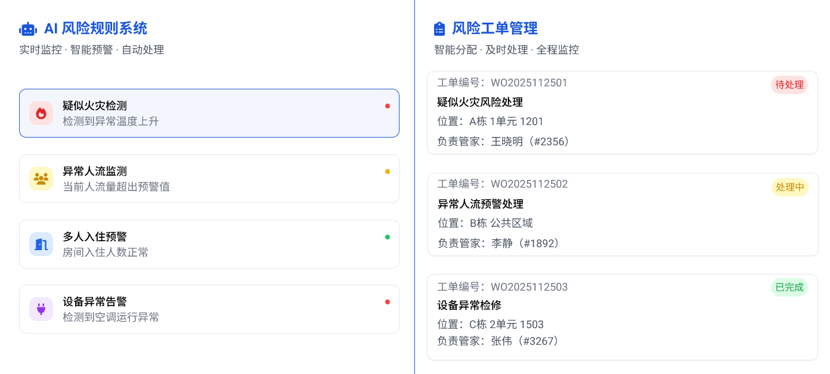
Task: Click yellow status dot on 异常人流监测
Action: click(388, 172)
